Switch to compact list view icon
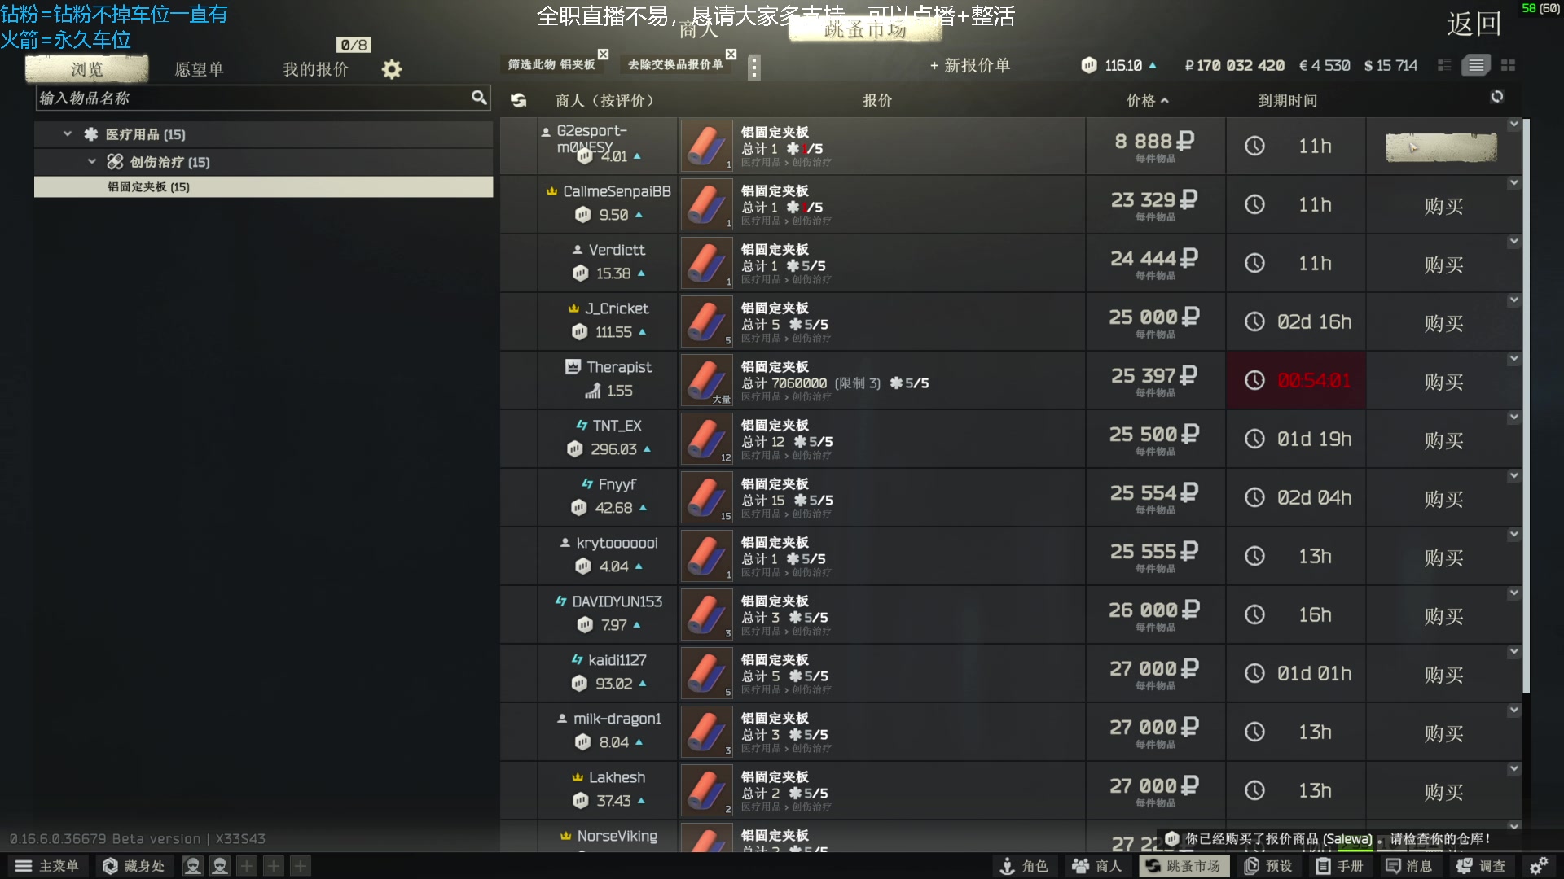1564x879 pixels. pos(1444,65)
